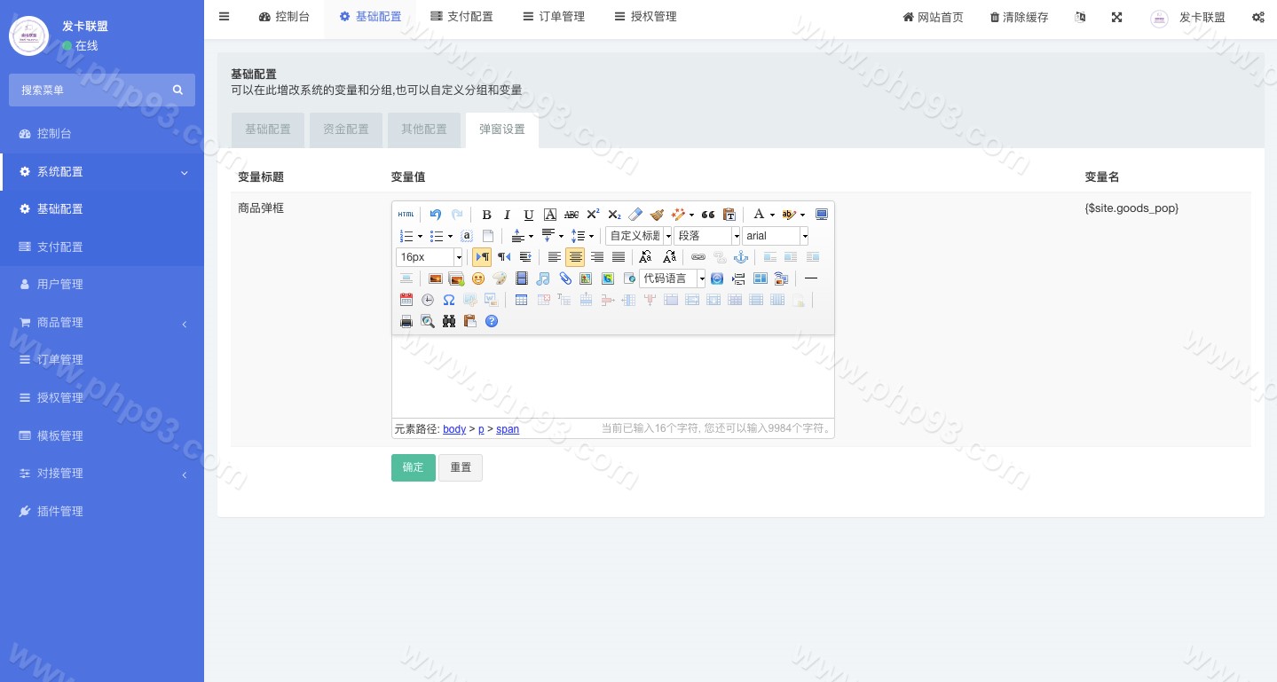
Task: Open the font color picker icon
Action: coord(759,215)
